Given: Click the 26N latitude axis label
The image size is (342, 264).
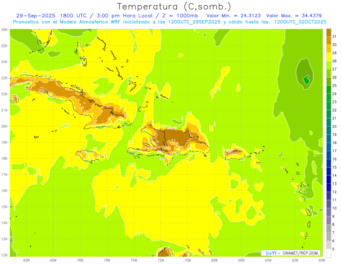Looking at the screenshot, I should (x=4, y=30).
